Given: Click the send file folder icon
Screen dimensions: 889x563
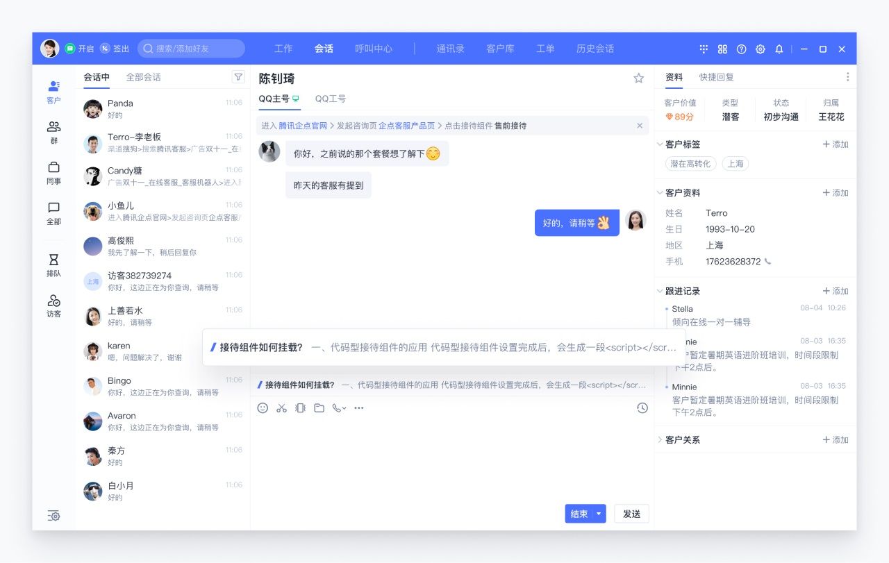Looking at the screenshot, I should pos(319,408).
